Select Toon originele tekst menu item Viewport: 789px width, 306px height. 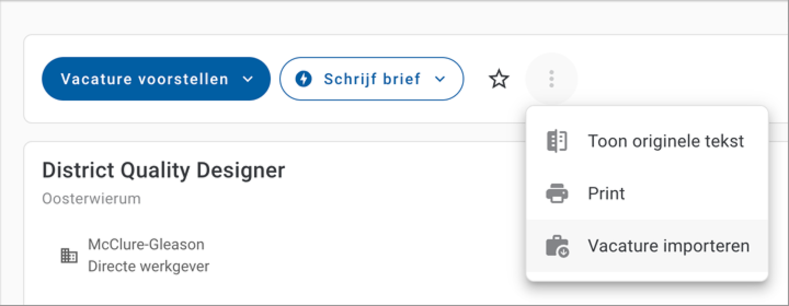pyautogui.click(x=666, y=141)
